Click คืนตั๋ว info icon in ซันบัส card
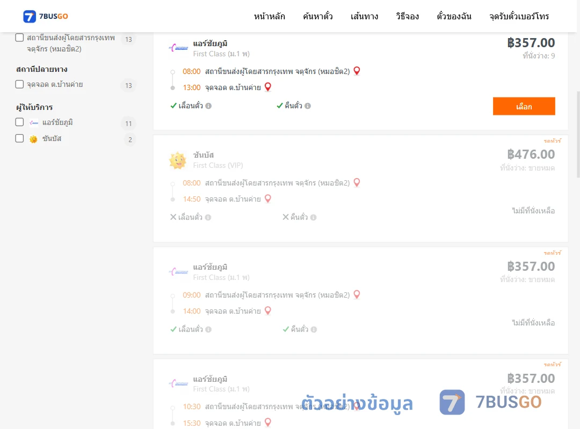 (313, 218)
